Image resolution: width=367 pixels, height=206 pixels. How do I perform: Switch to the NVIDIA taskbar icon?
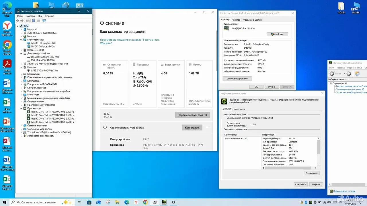(164, 202)
